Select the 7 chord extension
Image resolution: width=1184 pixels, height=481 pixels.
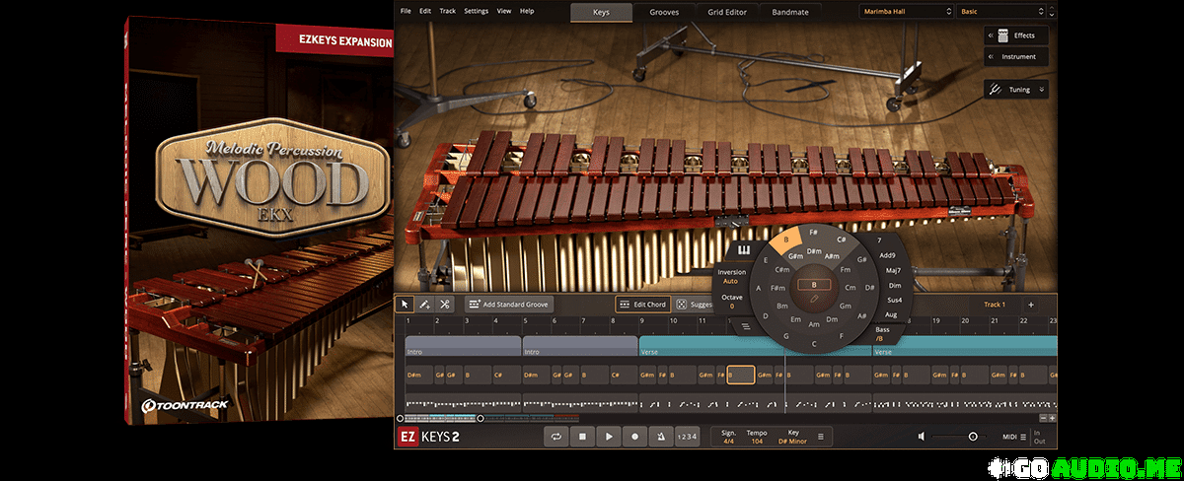879,241
